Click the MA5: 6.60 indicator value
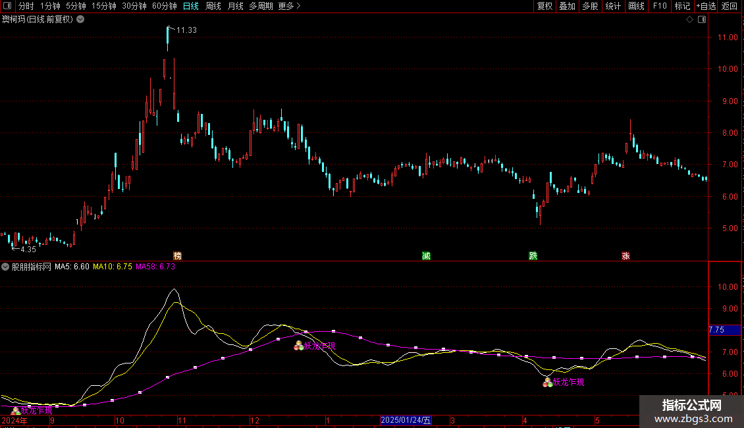The height and width of the screenshot is (428, 744). (x=72, y=267)
